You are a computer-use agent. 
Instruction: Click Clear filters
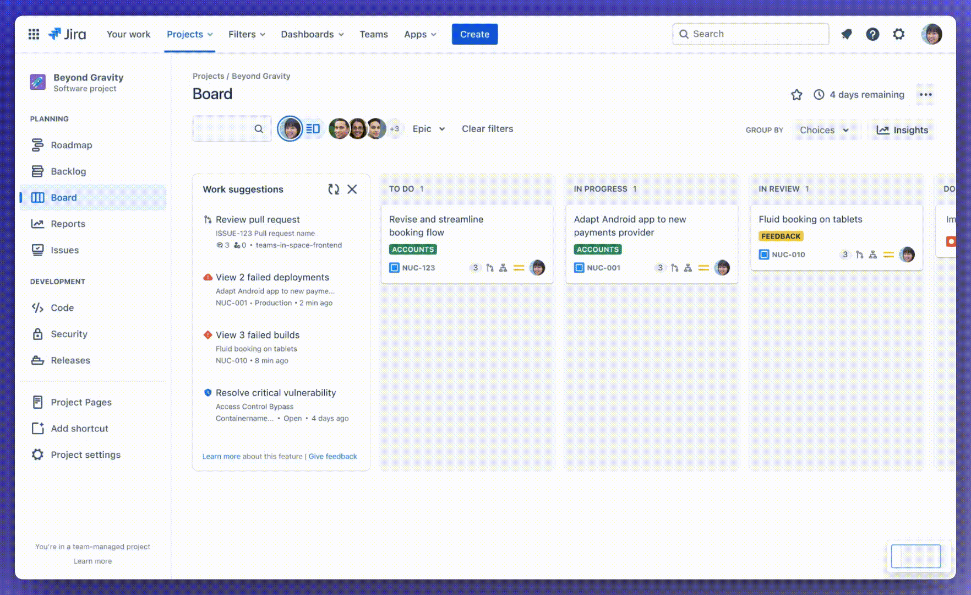[487, 129]
